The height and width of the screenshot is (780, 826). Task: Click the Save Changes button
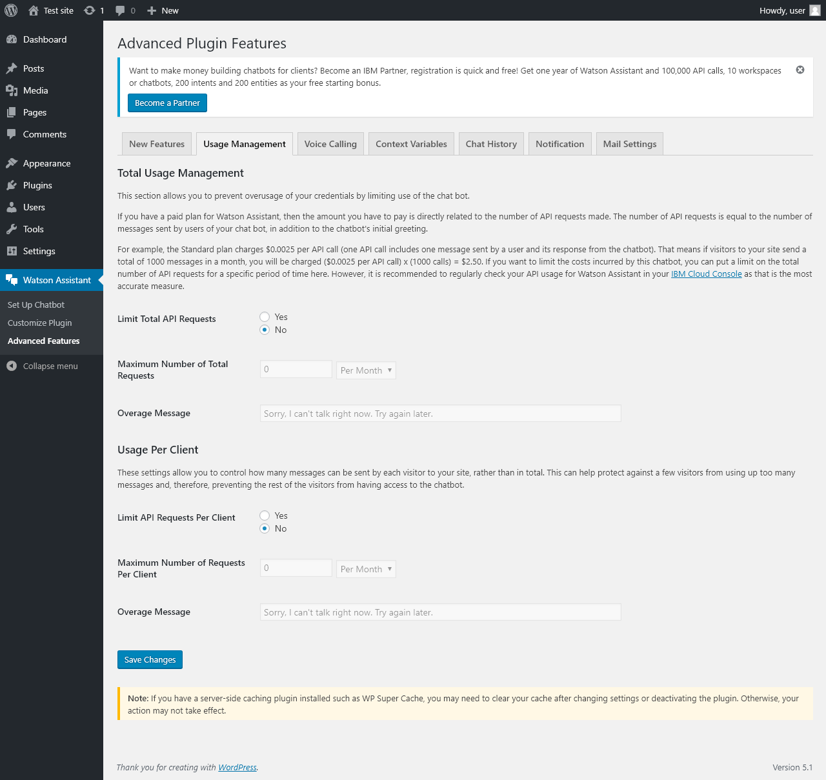point(150,659)
